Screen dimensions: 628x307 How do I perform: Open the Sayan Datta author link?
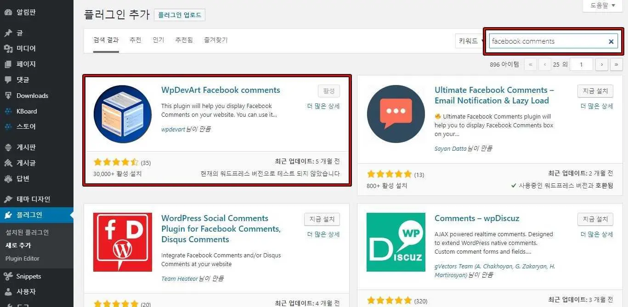coord(451,148)
